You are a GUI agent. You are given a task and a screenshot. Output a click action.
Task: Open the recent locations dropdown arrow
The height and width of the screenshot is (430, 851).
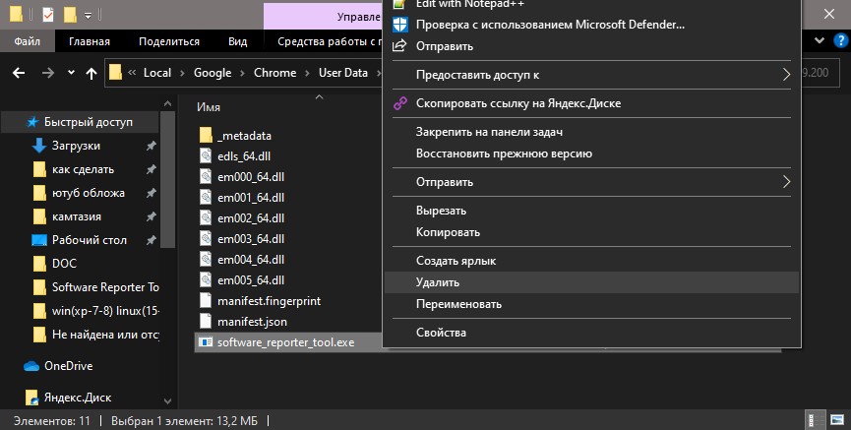[71, 73]
